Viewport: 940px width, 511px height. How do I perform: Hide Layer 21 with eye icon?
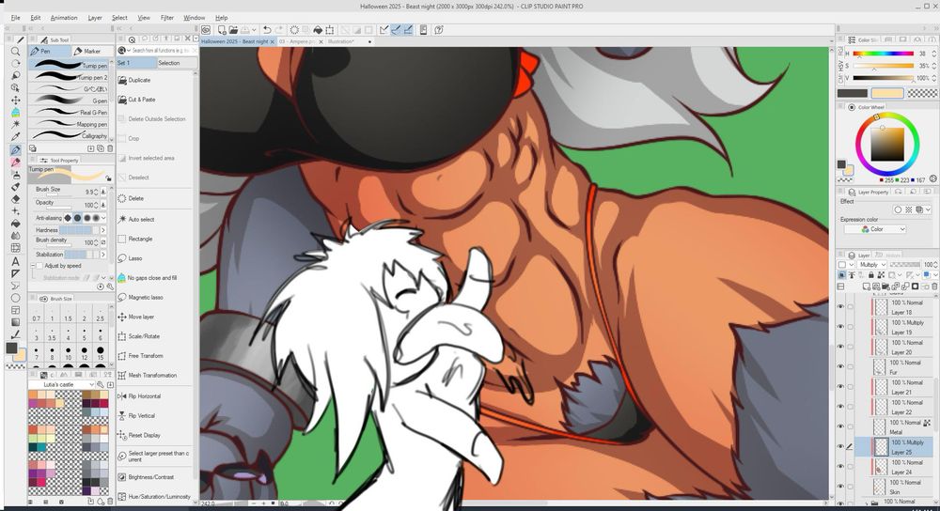840,386
